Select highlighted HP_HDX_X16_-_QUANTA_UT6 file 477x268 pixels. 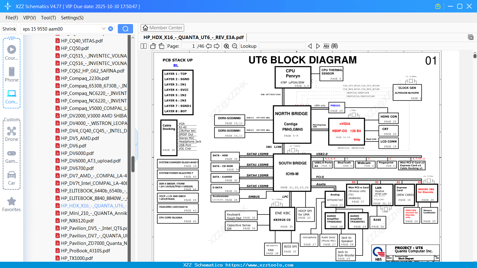tap(94, 206)
